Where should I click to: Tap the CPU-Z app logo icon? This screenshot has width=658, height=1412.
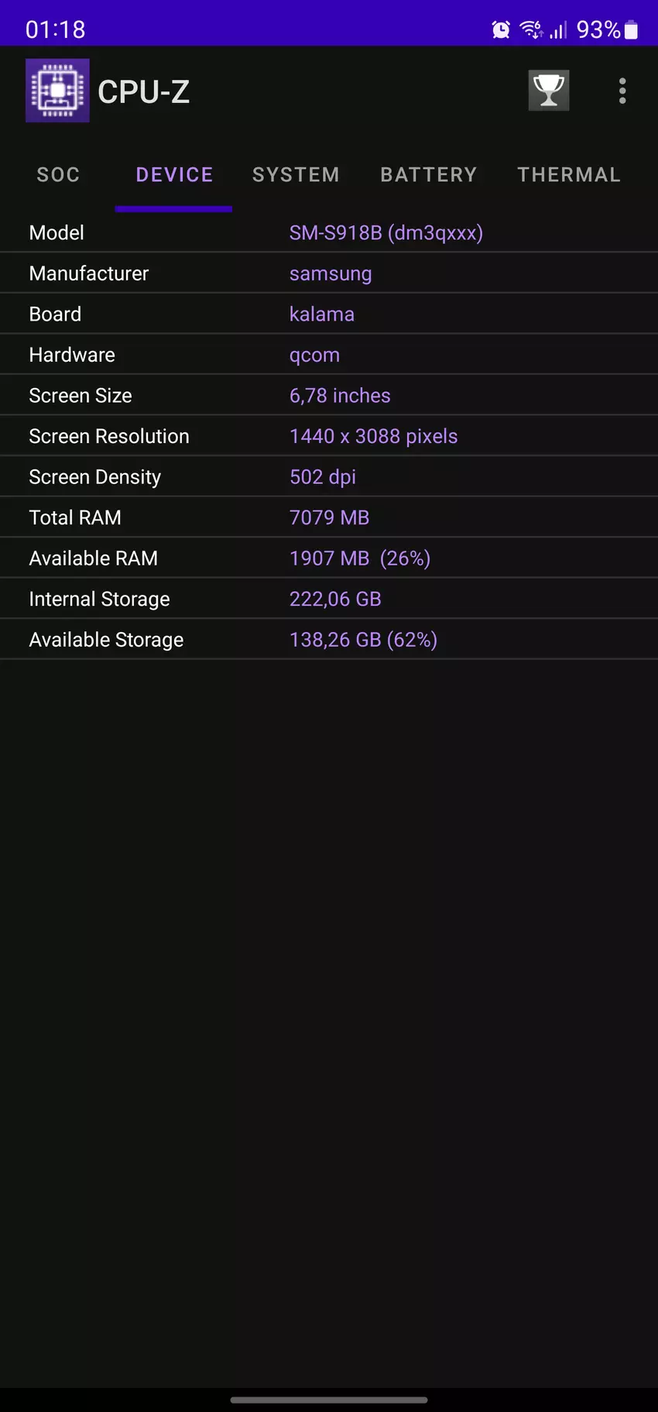57,91
